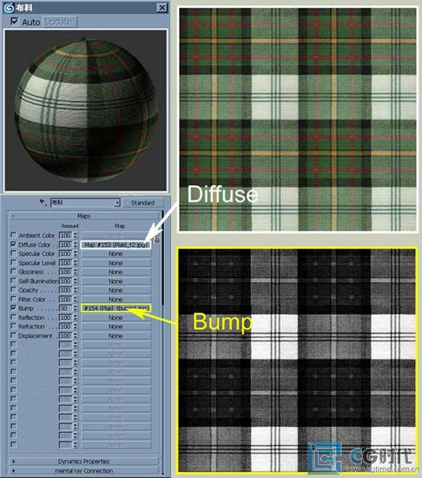Click the Opacity amount field
Image resolution: width=422 pixels, height=478 pixels.
pos(65,290)
